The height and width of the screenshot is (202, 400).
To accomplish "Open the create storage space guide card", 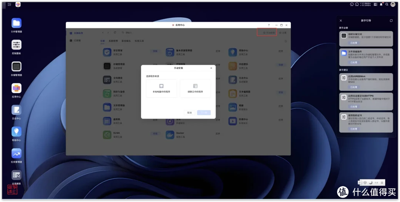I will click(366, 36).
